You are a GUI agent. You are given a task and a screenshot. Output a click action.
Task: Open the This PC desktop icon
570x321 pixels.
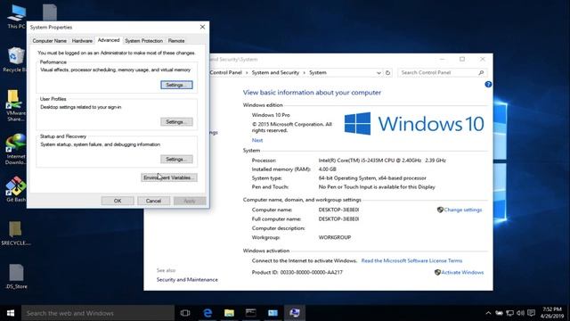[16, 16]
